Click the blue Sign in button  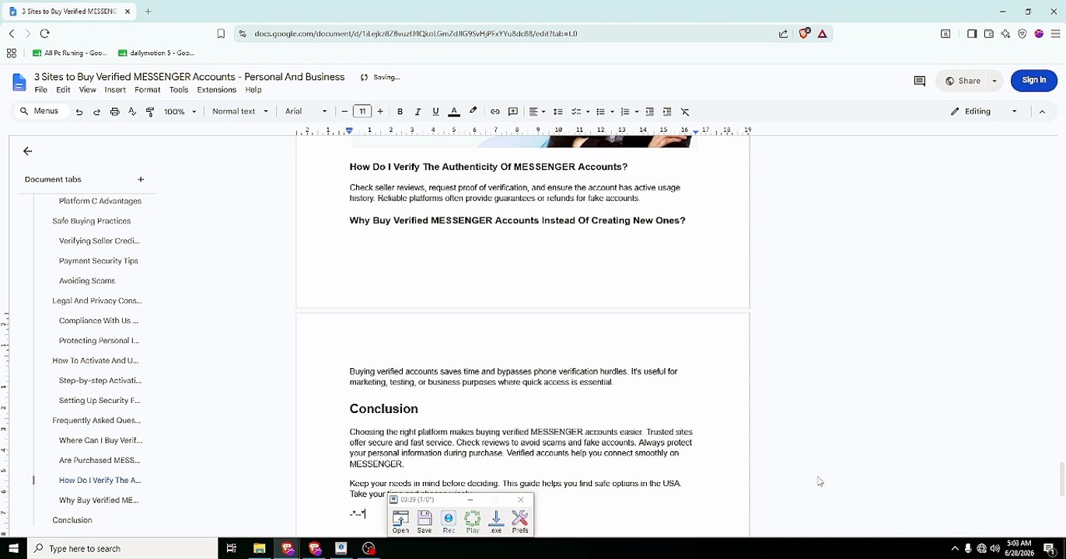(1033, 81)
